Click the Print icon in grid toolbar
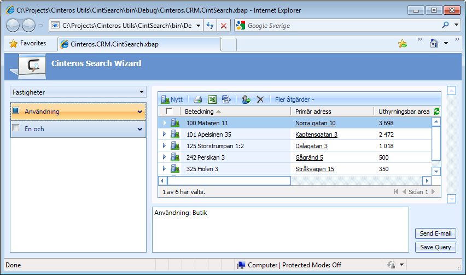Screen dimensions: 466x275 197,100
